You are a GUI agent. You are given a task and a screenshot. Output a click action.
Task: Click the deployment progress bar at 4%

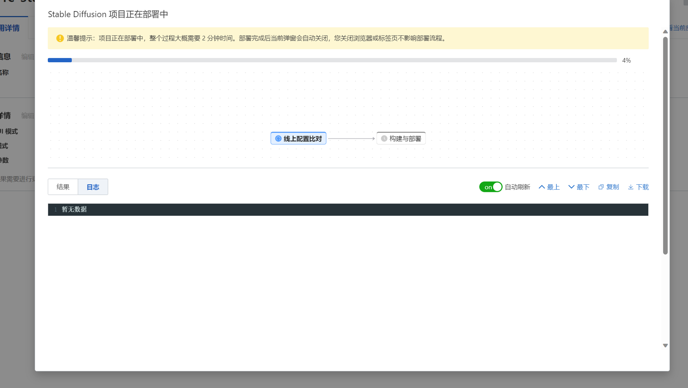pyautogui.click(x=60, y=60)
